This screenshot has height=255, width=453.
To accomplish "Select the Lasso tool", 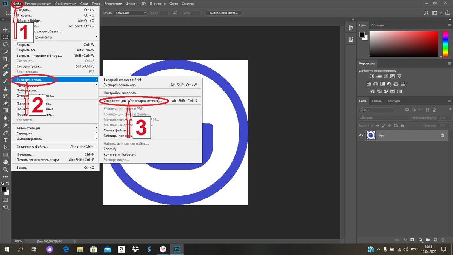I will pos(5,44).
